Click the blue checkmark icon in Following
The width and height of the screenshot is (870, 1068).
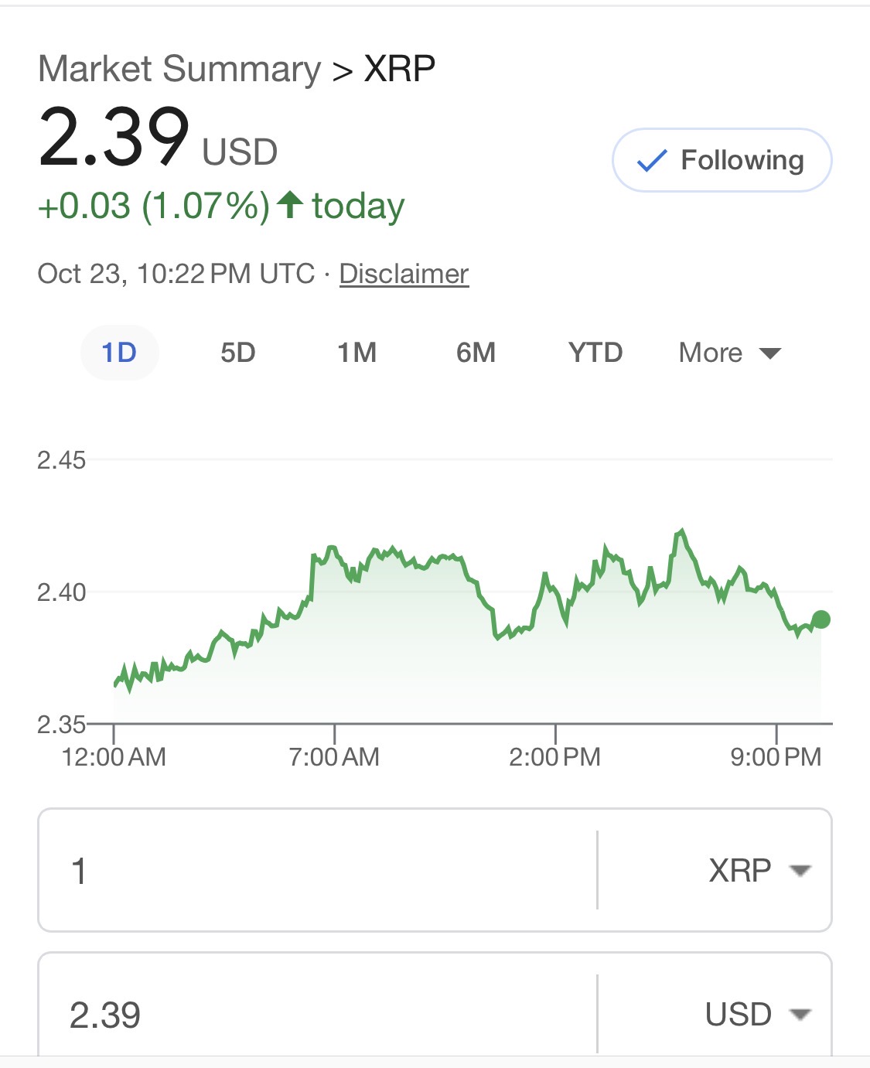(651, 161)
